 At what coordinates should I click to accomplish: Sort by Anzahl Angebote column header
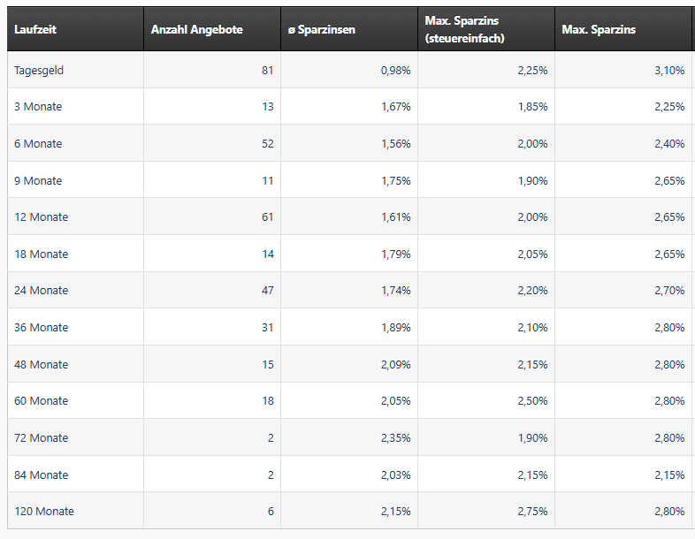[x=196, y=30]
